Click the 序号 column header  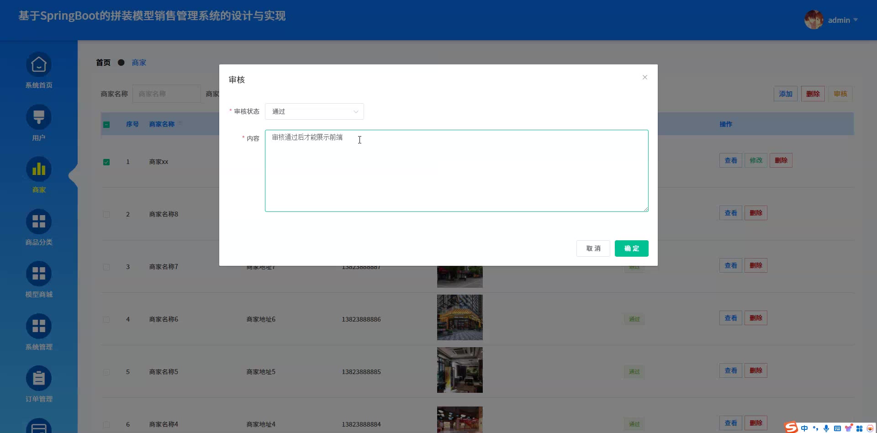point(132,124)
